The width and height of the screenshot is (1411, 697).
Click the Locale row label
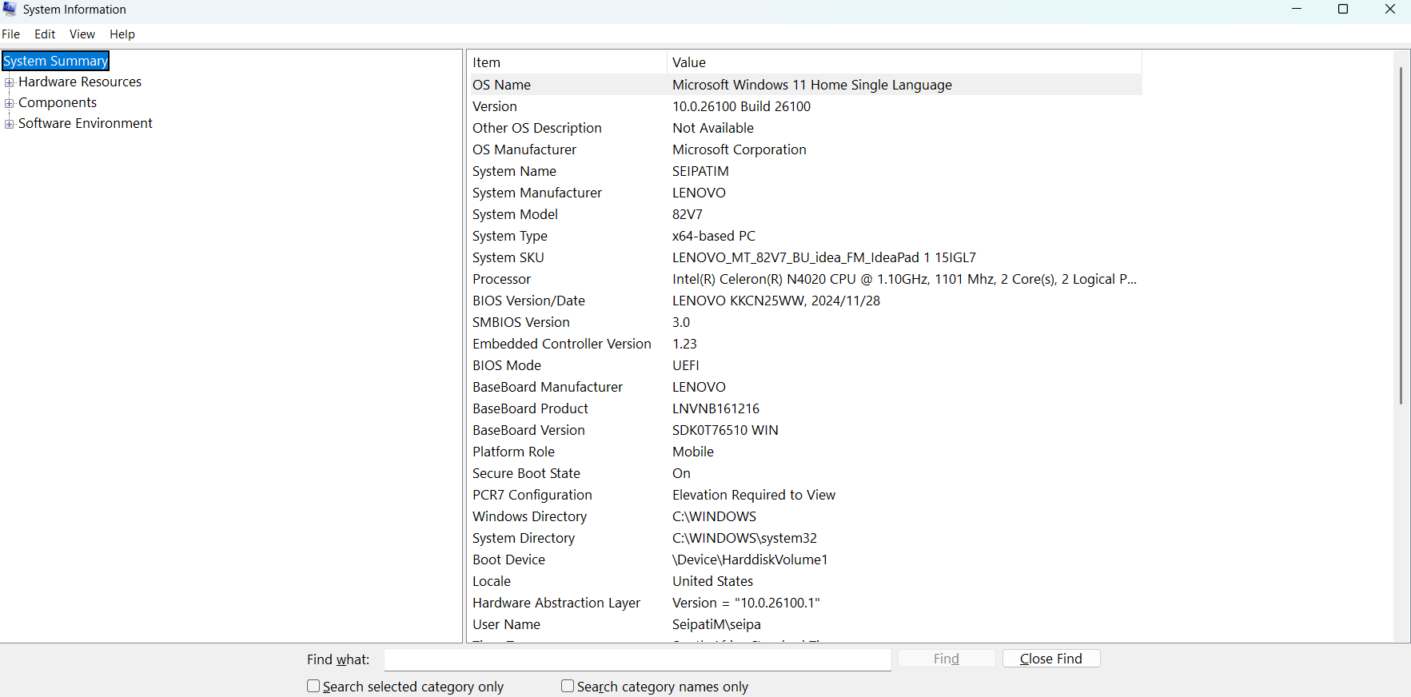492,581
